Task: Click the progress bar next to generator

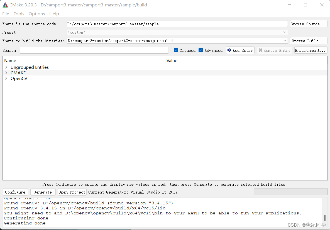Action: [290, 192]
